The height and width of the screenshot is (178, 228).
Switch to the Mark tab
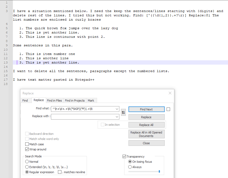coord(91,100)
